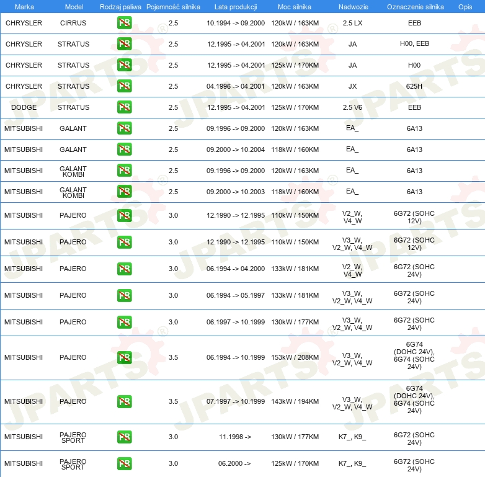Click power value 125kW / 170KM in Dodge row

click(x=295, y=107)
